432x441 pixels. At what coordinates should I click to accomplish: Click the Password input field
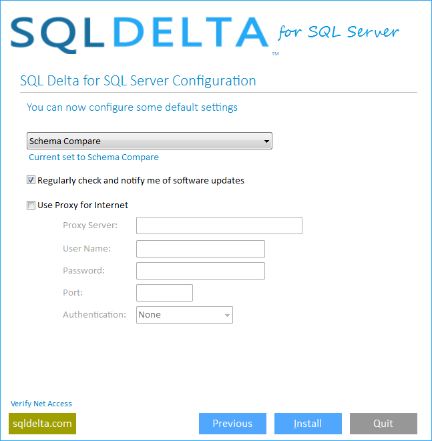click(200, 271)
